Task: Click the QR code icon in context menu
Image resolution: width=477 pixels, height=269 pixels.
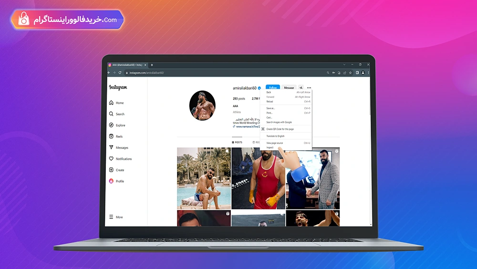Action: 263,129
